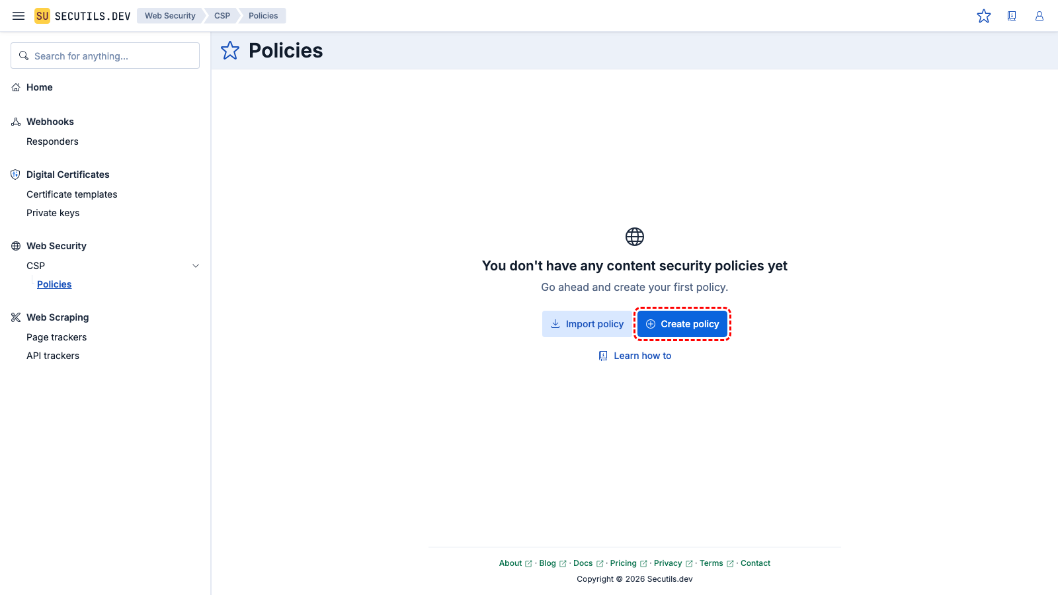Viewport: 1058px width, 595px height.
Task: Focus the Search for anything field
Action: 106,56
